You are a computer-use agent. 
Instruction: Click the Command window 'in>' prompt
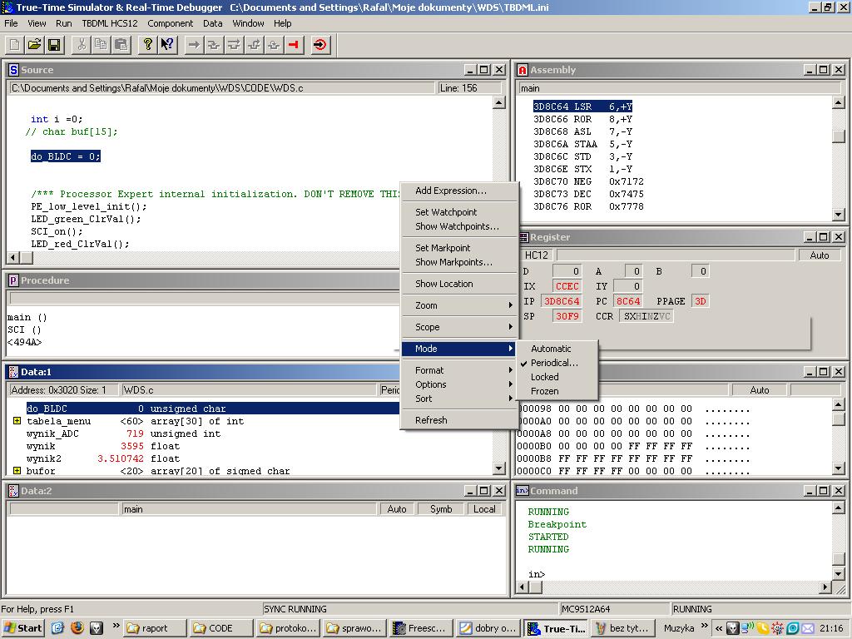point(537,574)
